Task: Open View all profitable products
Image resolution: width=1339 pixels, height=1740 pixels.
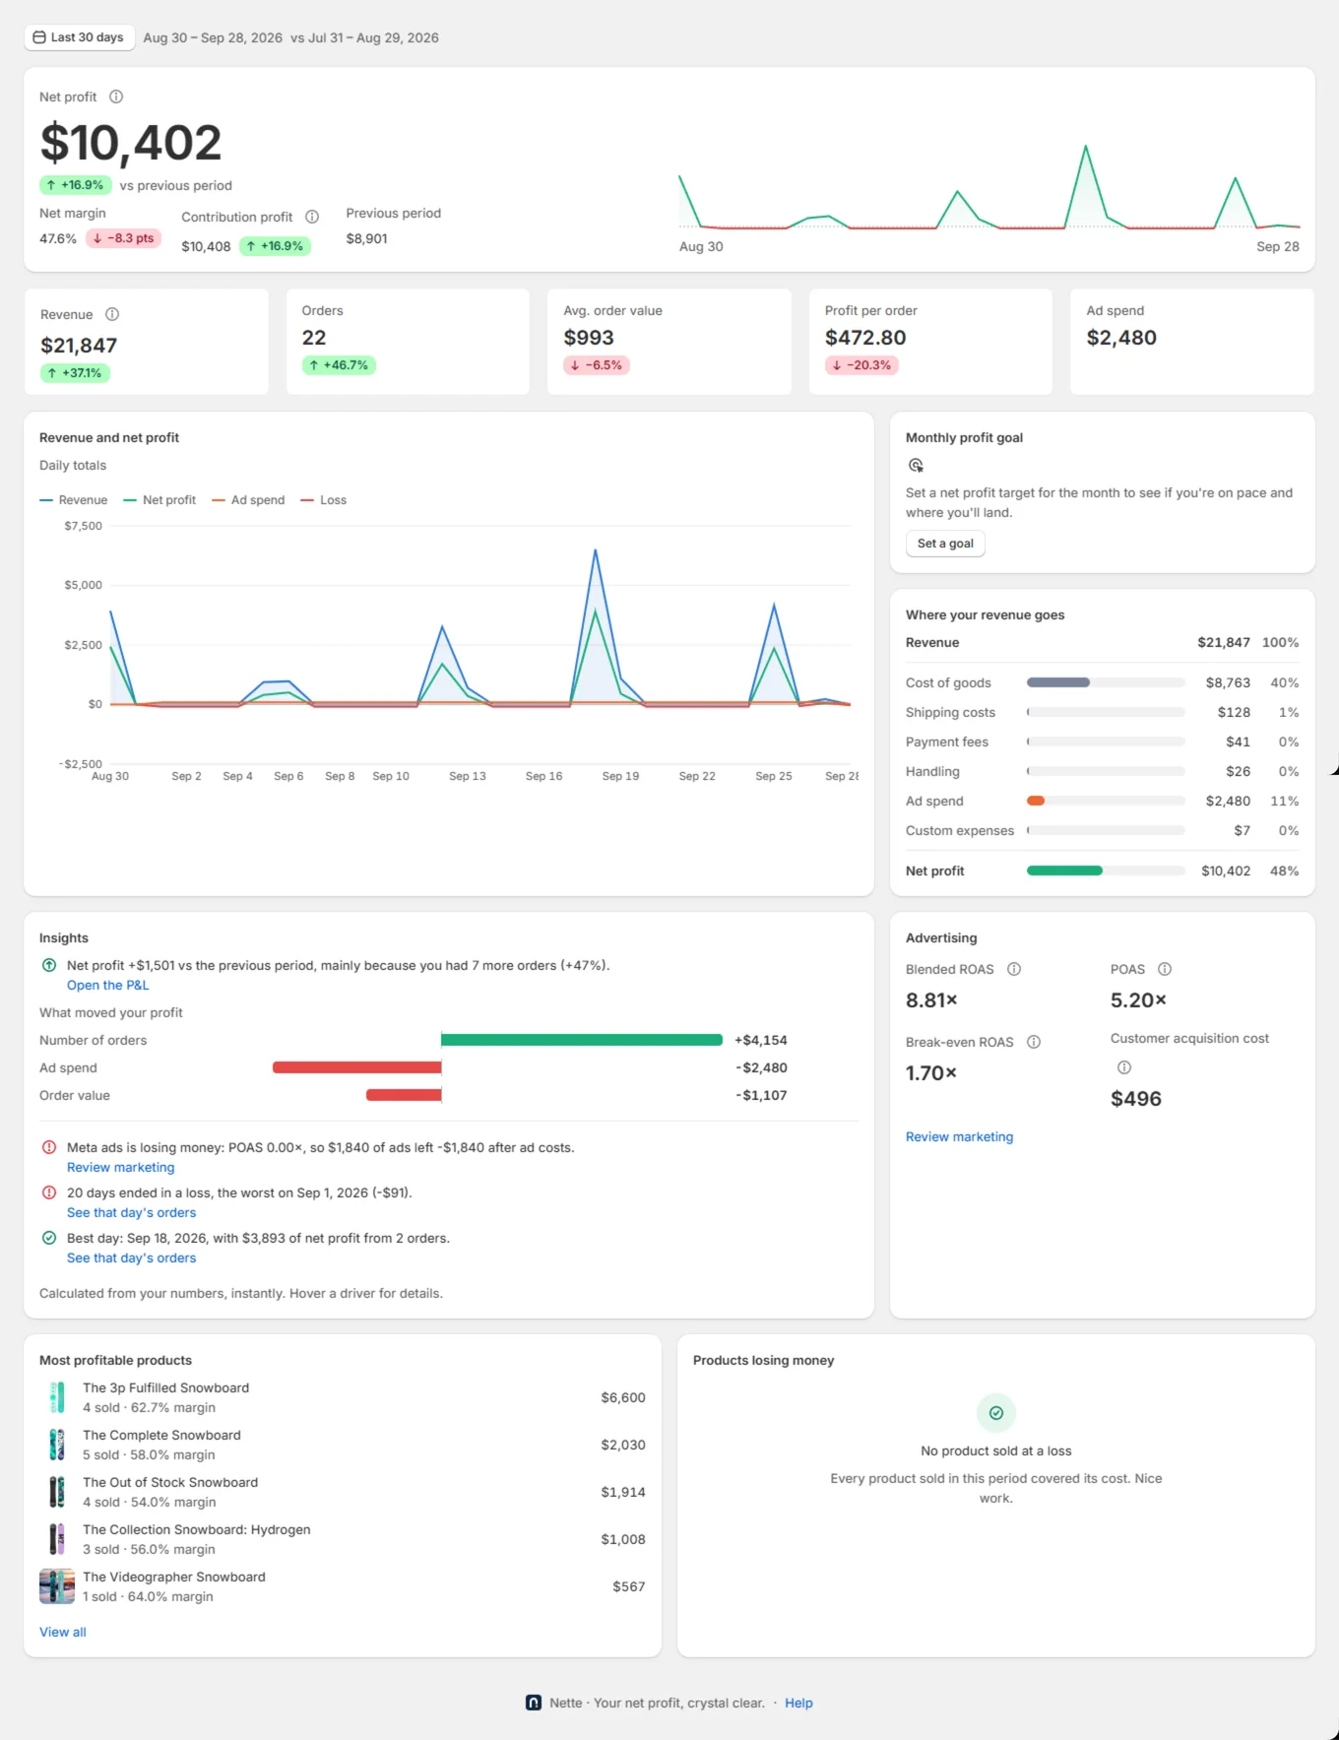Action: click(x=63, y=1632)
